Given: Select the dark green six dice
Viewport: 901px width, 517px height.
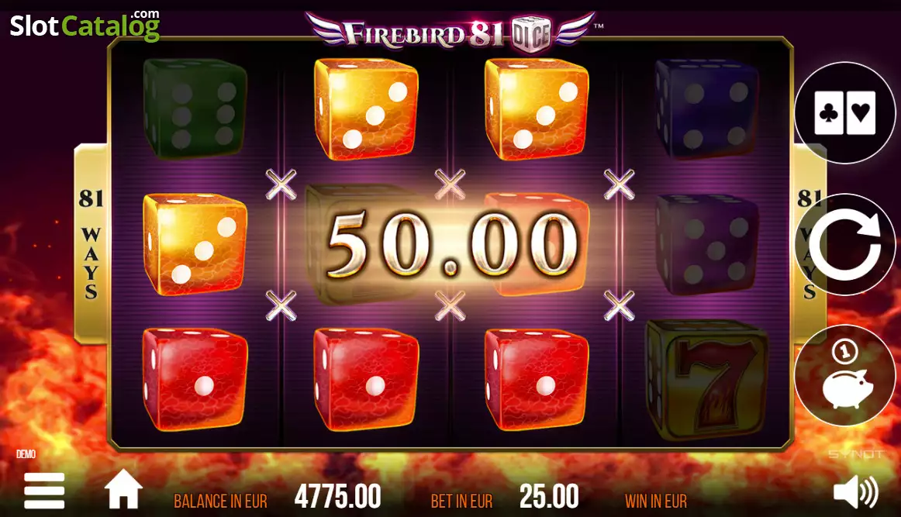Looking at the screenshot, I should point(195,108).
